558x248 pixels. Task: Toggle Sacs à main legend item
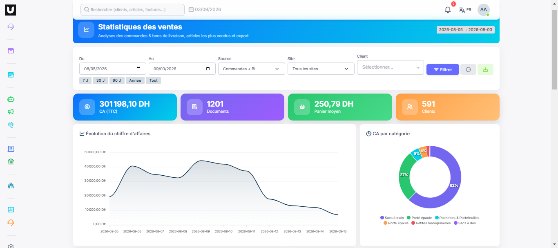coord(392,218)
